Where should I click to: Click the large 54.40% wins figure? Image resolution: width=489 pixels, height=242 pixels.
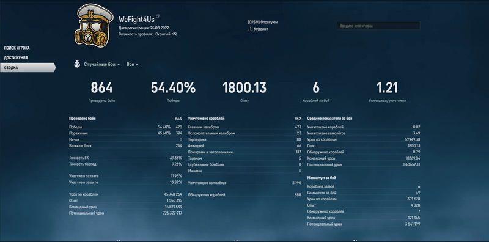click(173, 88)
